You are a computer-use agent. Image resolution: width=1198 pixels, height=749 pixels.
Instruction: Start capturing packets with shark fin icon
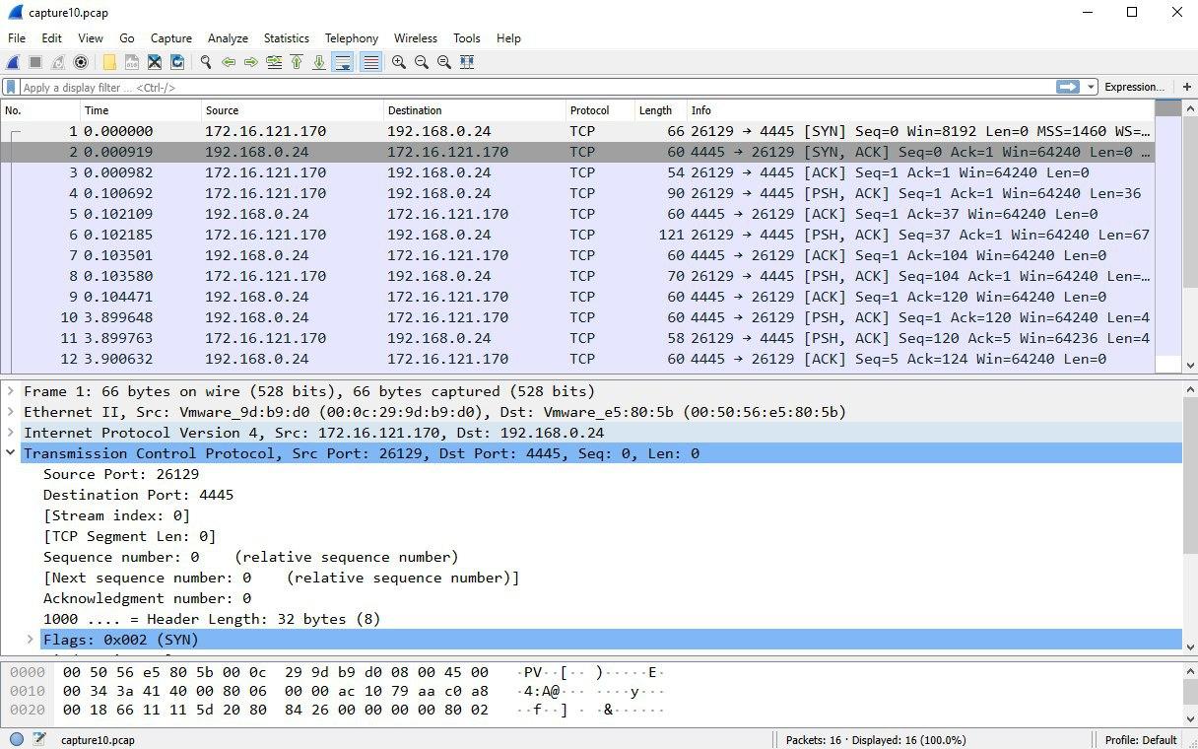point(14,62)
